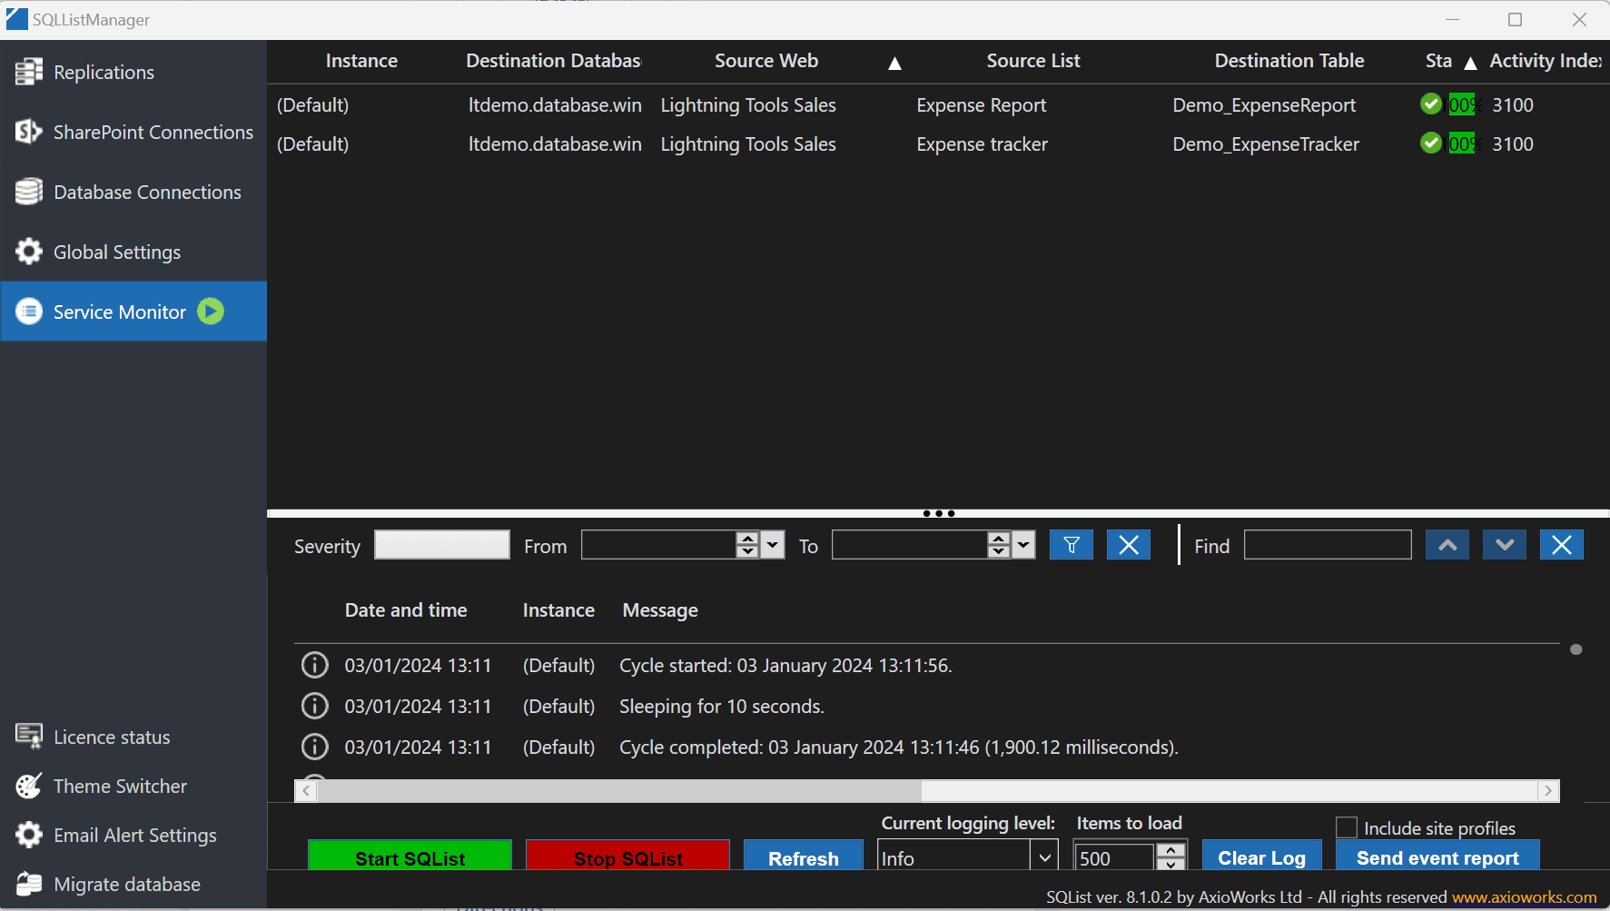Screen dimensions: 1610x911
Task: Enable Include site profiles checkbox
Action: point(1347,827)
